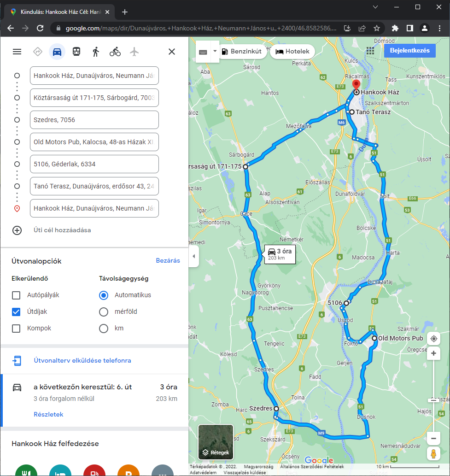Click the Old Motors Pub map waypoint
Screen dimensions: 450x476
(x=374, y=338)
